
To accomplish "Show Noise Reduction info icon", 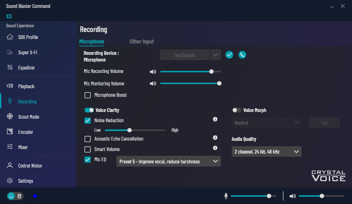I will coord(215,119).
